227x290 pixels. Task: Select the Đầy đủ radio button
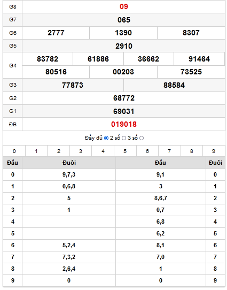point(106,138)
